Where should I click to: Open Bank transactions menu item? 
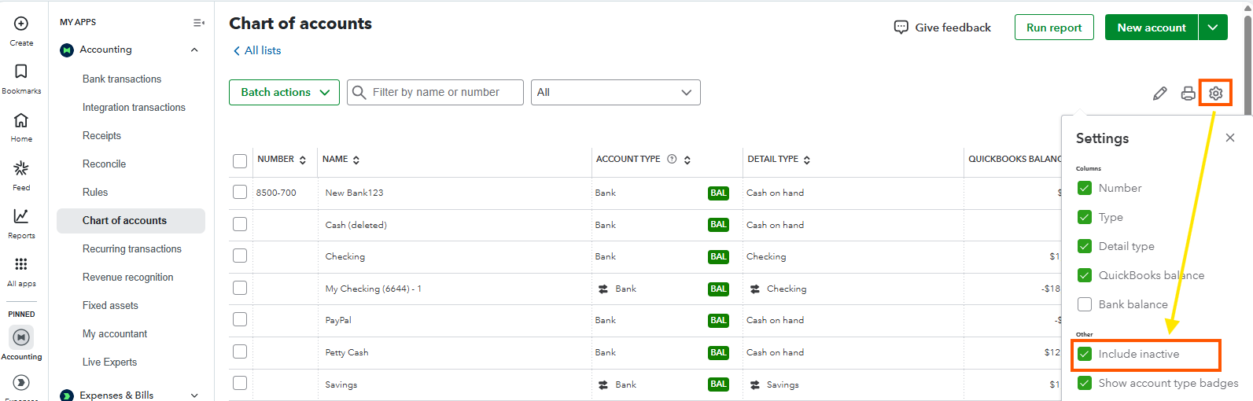[x=122, y=79]
